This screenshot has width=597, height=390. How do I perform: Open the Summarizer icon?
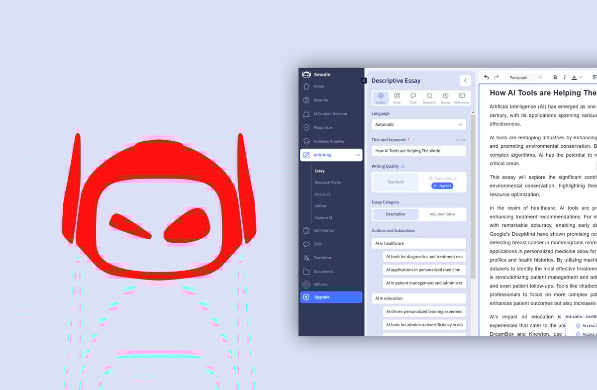tap(306, 230)
